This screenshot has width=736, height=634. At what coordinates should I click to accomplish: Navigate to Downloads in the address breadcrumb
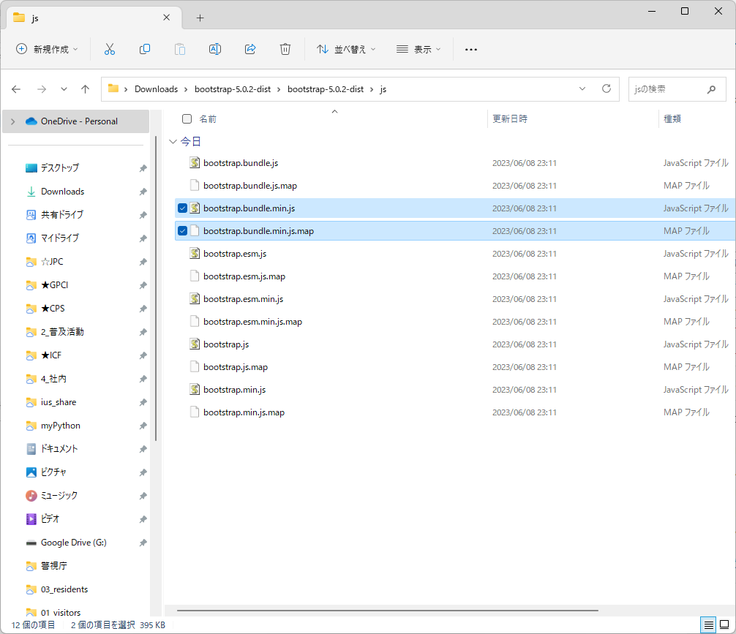coord(156,88)
